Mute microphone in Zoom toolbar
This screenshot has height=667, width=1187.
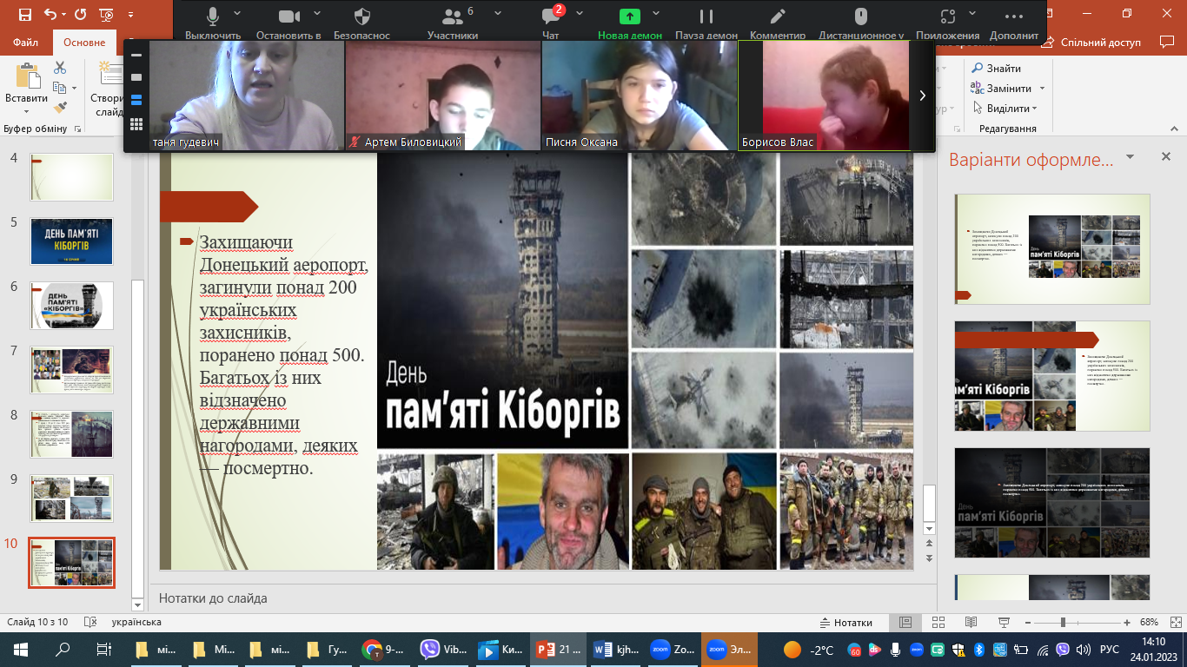[213, 17]
